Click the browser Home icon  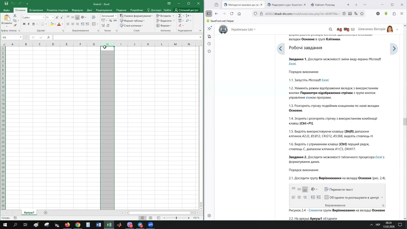pos(239,14)
